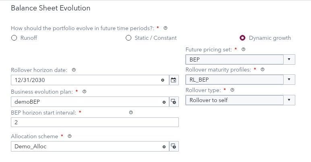
Task: Select the Runoff radio option
Action: pos(14,38)
